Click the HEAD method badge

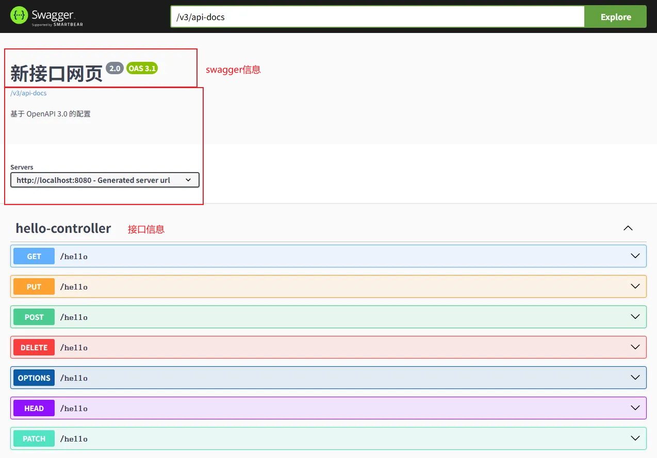pyautogui.click(x=34, y=408)
